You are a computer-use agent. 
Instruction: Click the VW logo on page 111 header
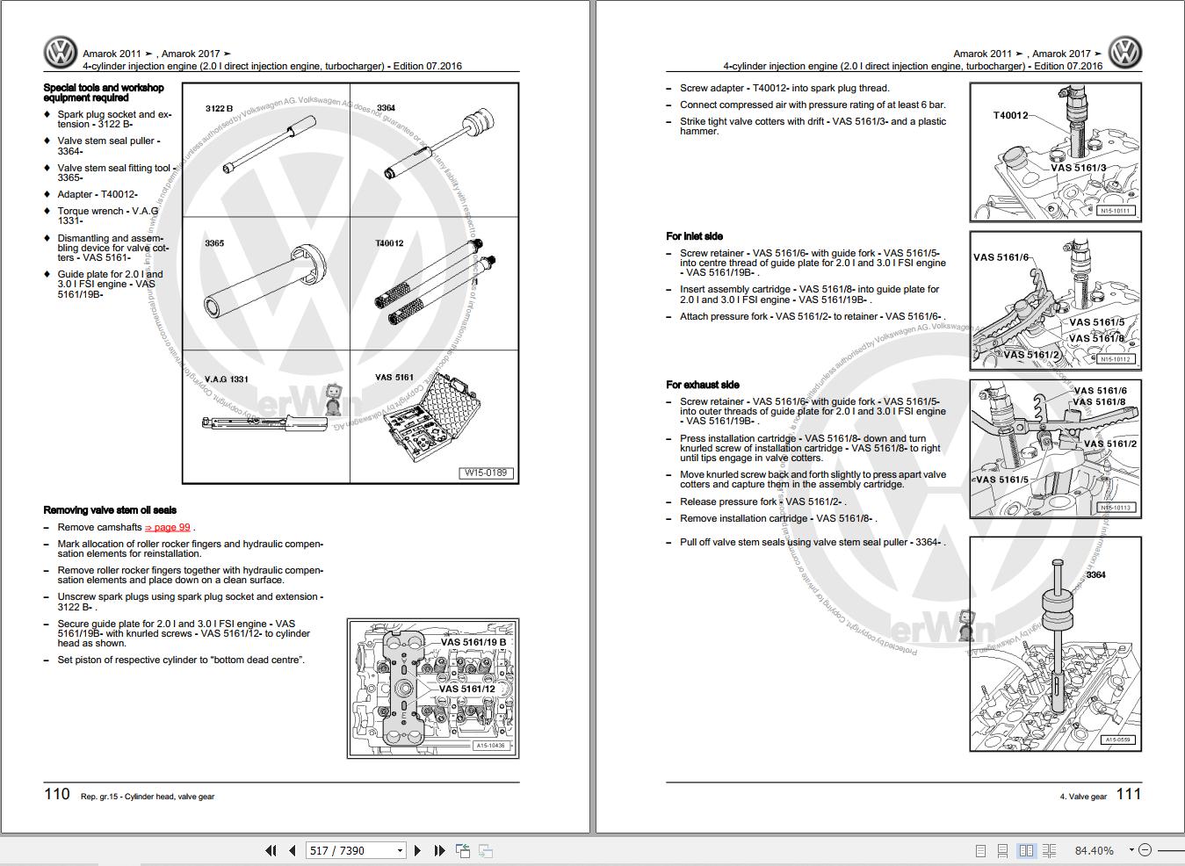tap(1125, 53)
